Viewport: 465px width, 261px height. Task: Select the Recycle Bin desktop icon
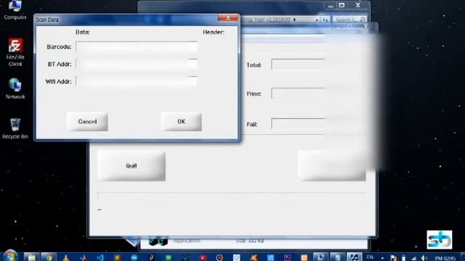pyautogui.click(x=15, y=128)
